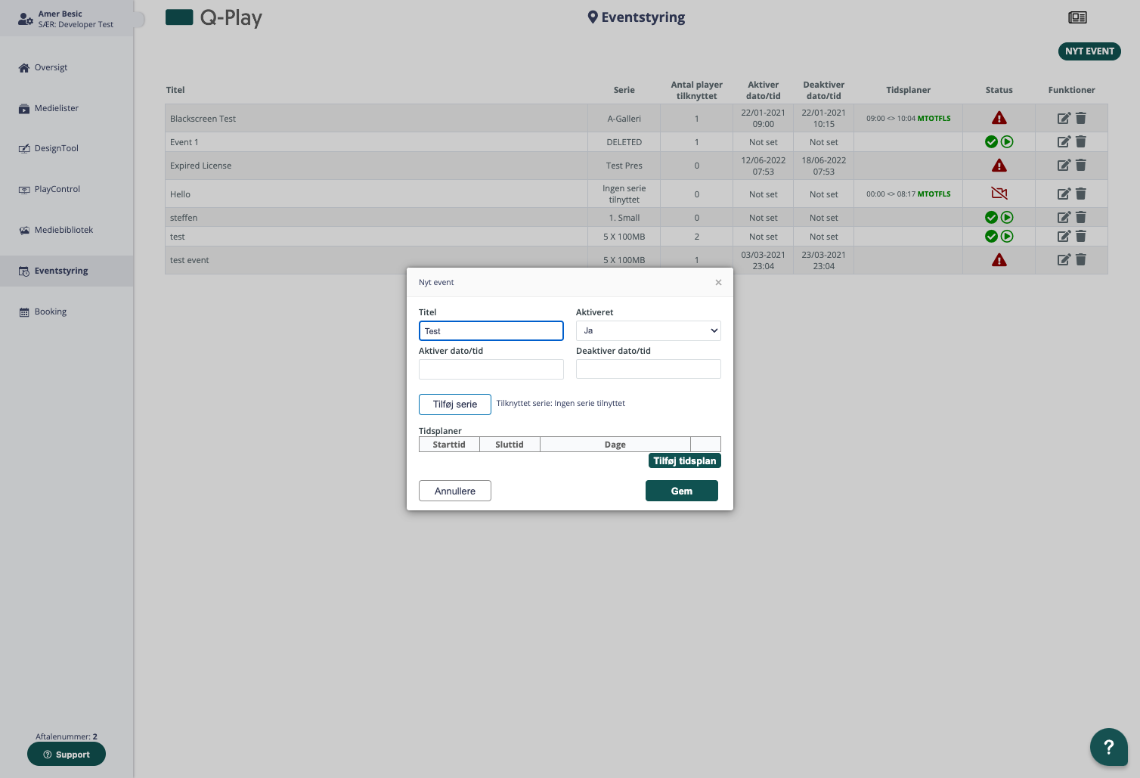
Task: Click the no-video status icon for Hello
Action: coord(999,194)
